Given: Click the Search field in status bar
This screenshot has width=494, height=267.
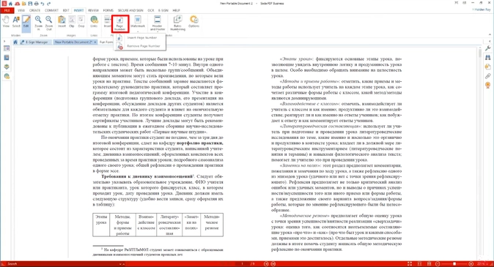Looking at the screenshot, I should pyautogui.click(x=63, y=264).
